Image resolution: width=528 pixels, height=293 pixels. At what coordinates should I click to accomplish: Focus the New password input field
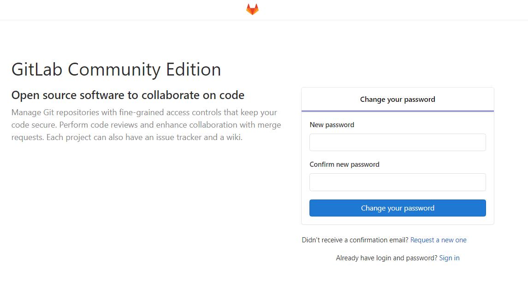(397, 142)
